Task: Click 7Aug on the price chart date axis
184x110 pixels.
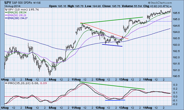Action: [28, 79]
